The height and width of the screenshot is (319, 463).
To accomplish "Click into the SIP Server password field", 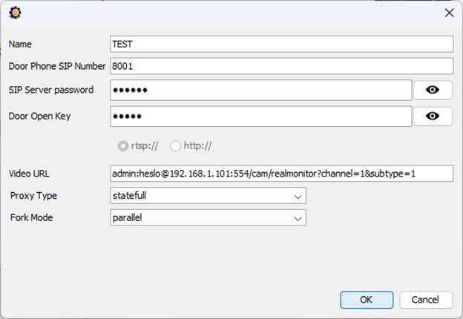I will point(260,90).
